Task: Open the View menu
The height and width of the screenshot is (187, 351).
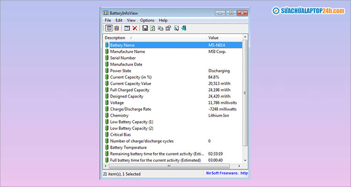Action: coord(131,21)
